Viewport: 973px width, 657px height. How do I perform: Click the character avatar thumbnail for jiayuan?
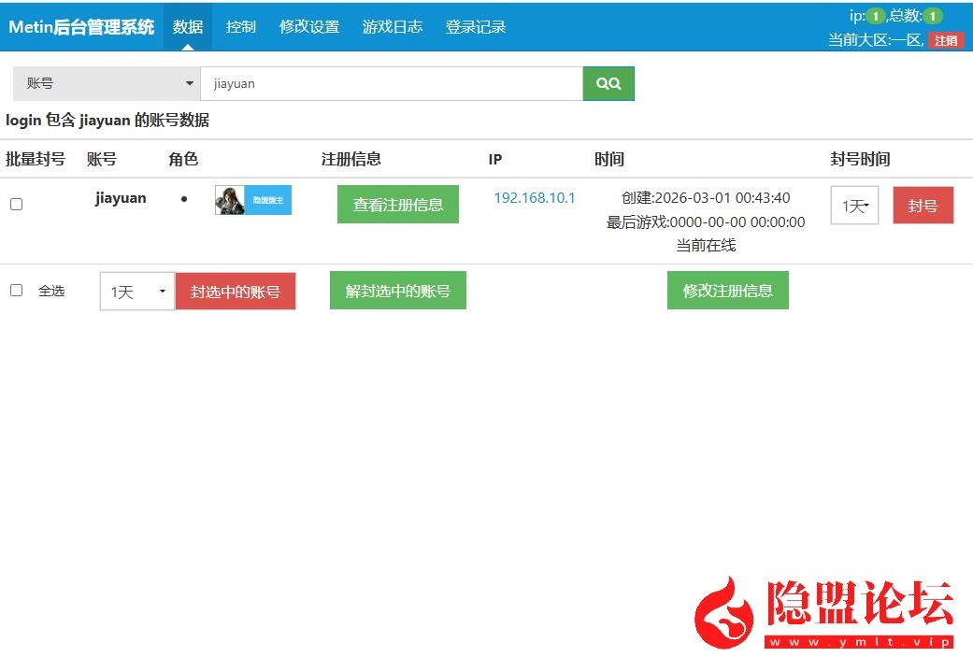(x=252, y=200)
